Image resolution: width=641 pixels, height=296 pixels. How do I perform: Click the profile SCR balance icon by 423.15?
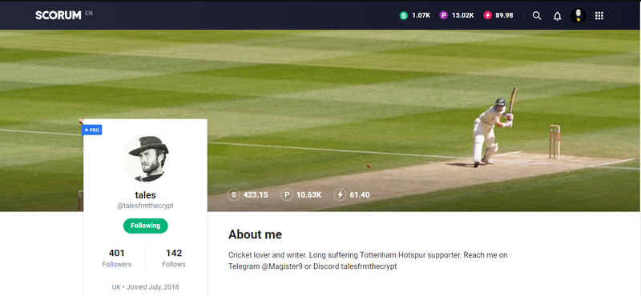coord(233,194)
